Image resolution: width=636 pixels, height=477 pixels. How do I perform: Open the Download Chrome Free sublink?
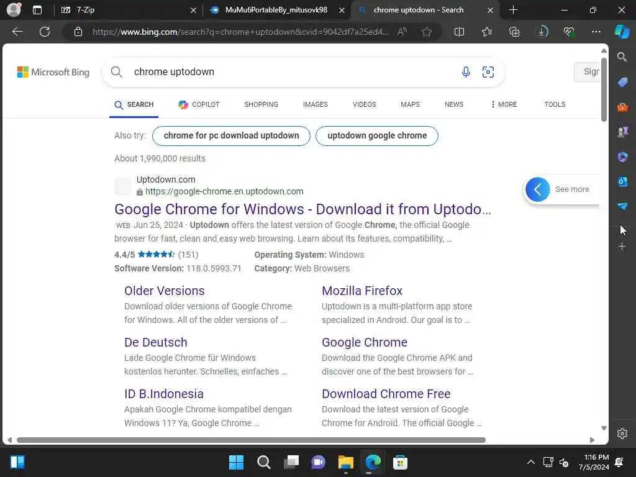[x=386, y=394]
